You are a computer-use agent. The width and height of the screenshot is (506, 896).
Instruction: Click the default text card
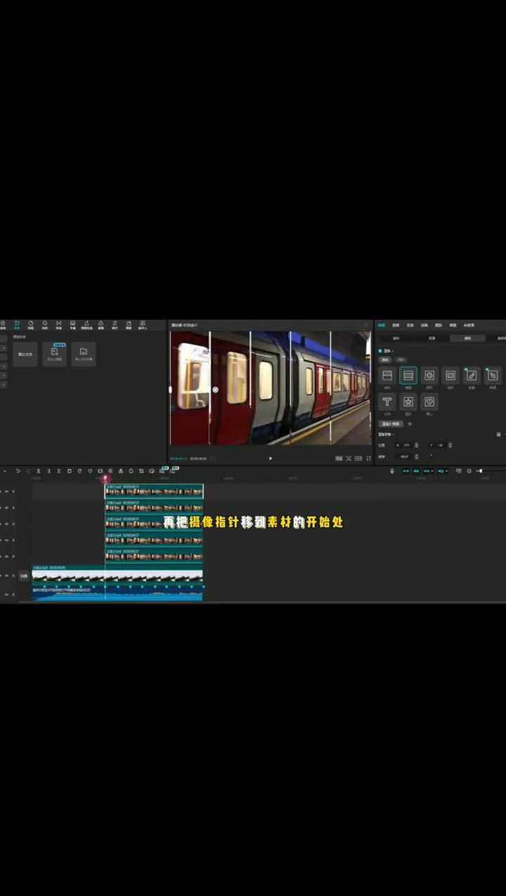(x=25, y=354)
